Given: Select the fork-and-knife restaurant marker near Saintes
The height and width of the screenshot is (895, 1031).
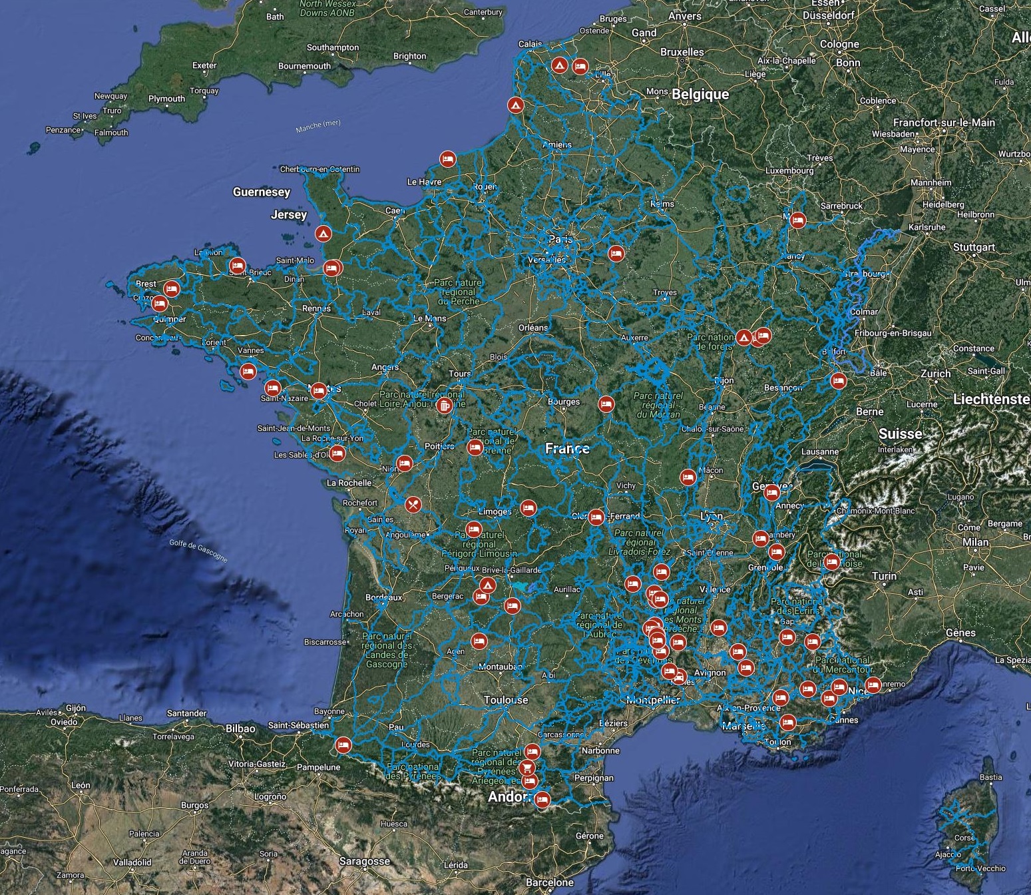Looking at the screenshot, I should tap(413, 505).
